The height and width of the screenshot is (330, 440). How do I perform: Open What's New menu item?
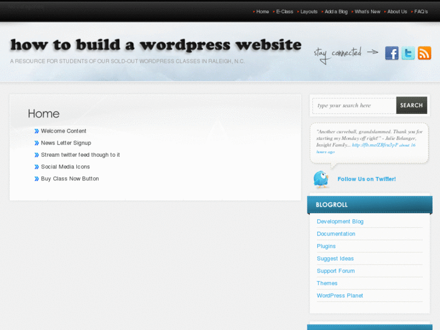tap(367, 12)
